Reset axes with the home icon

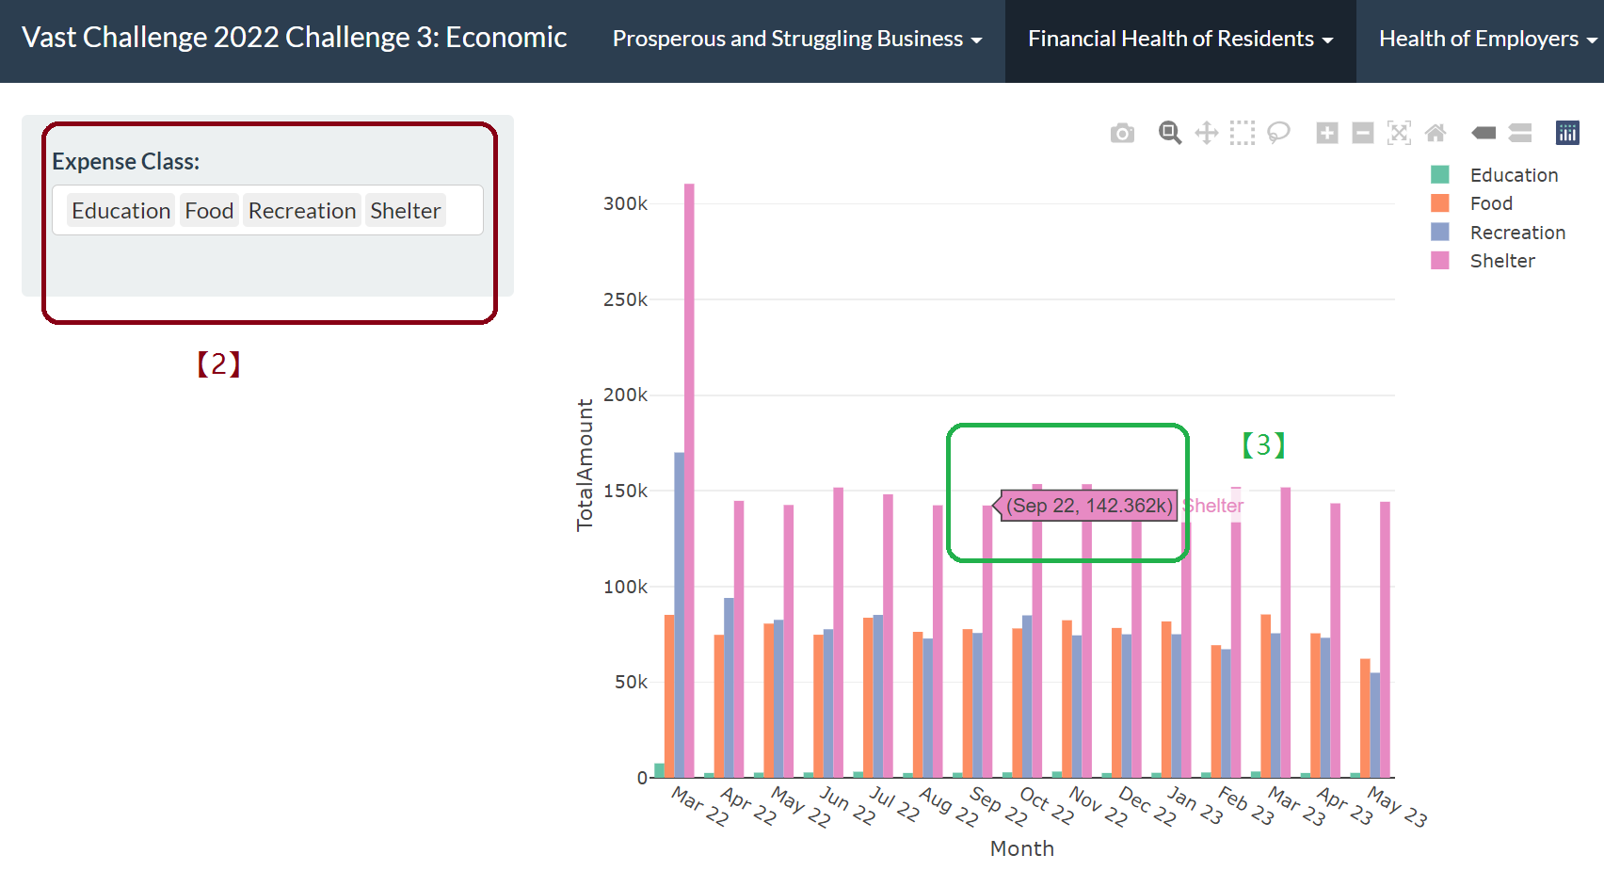(1436, 133)
